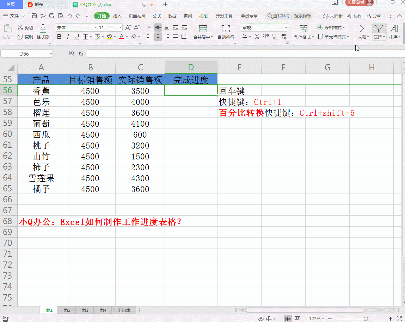Open the Formulas (公式) tab

pyautogui.click(x=157, y=16)
